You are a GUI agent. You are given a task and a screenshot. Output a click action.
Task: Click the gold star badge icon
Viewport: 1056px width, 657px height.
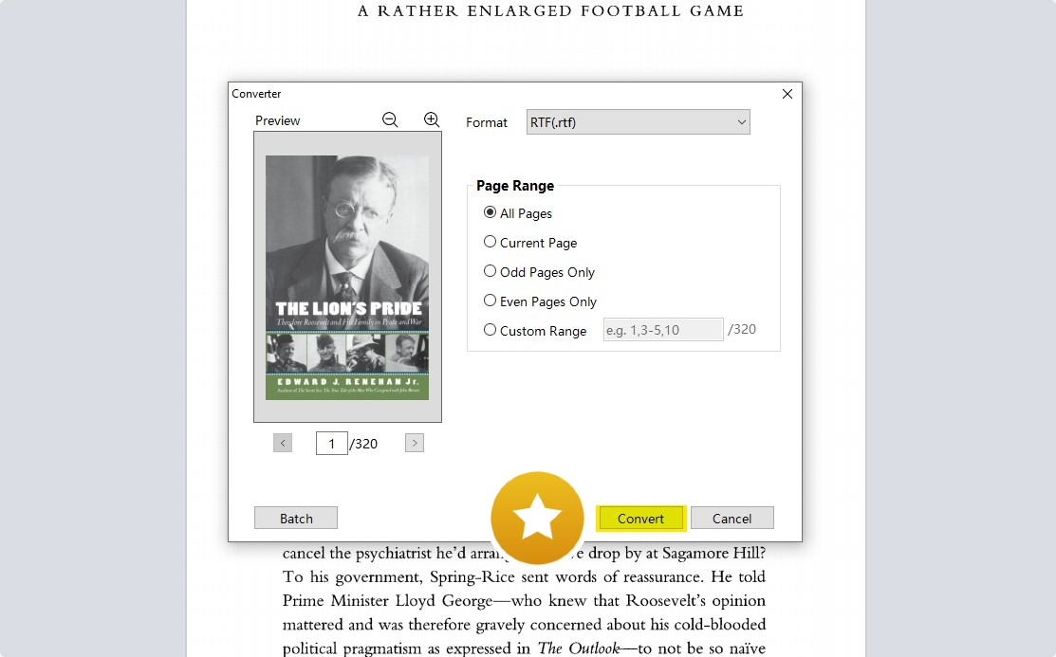537,518
